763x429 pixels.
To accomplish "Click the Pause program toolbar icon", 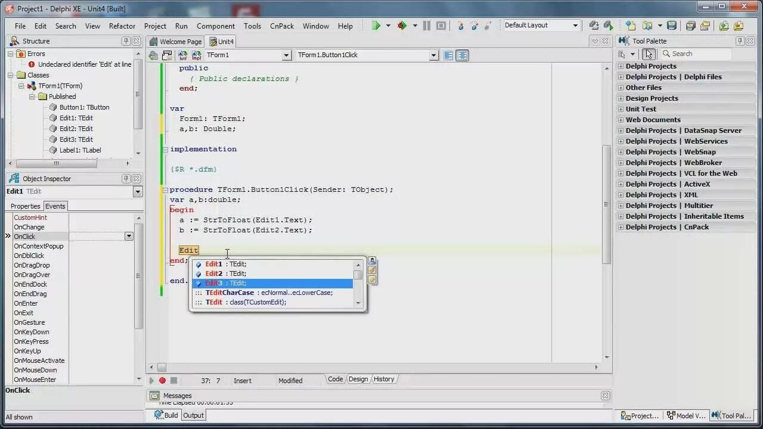I will (427, 26).
